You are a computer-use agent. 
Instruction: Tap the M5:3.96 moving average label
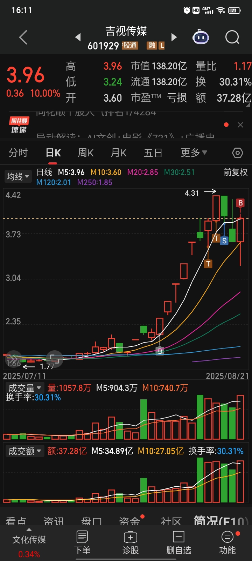(71, 172)
